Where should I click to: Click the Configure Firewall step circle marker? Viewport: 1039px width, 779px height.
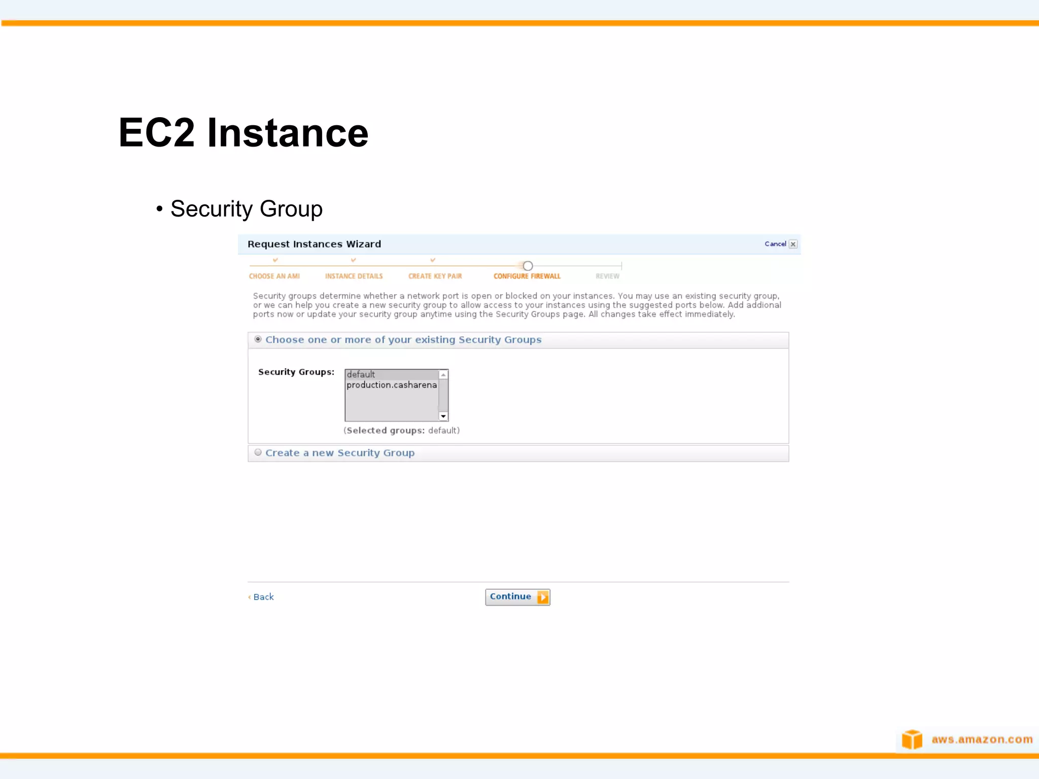(x=528, y=266)
